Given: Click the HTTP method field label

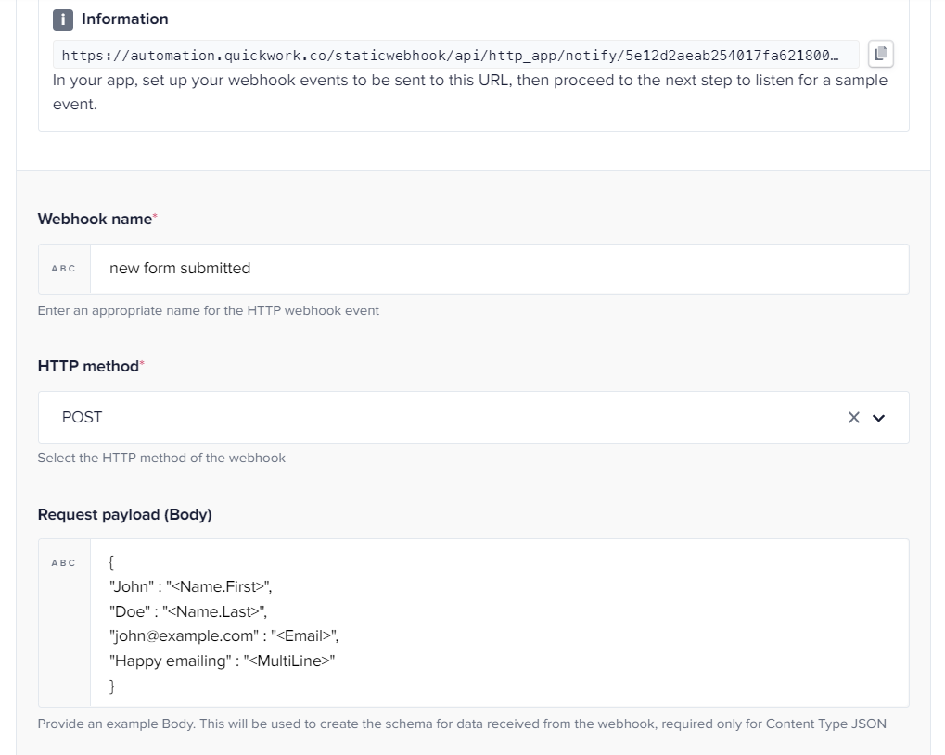Looking at the screenshot, I should click(x=88, y=366).
